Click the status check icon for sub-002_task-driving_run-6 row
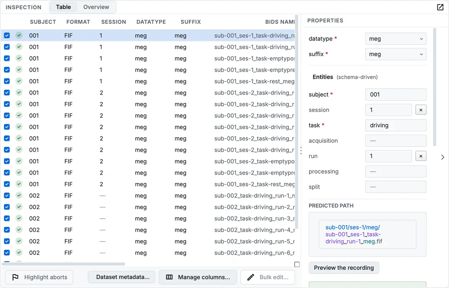 19,252
